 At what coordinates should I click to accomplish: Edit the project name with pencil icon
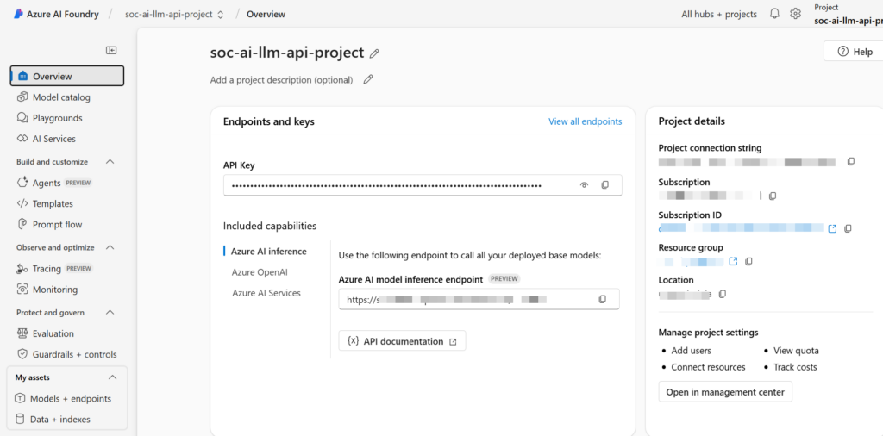point(374,53)
